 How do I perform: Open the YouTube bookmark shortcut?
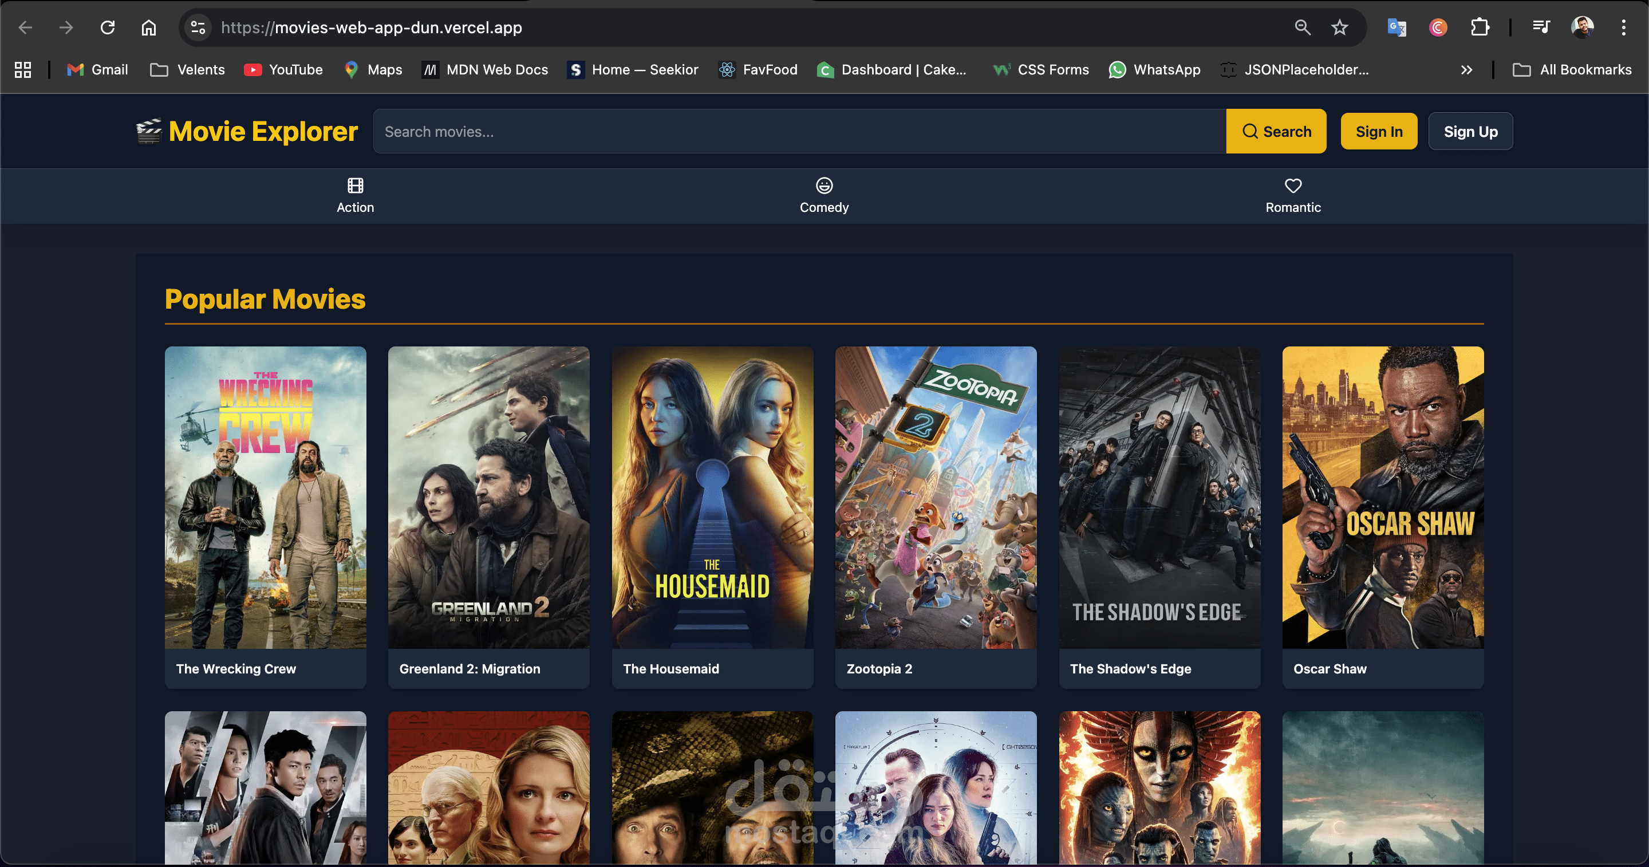point(283,69)
